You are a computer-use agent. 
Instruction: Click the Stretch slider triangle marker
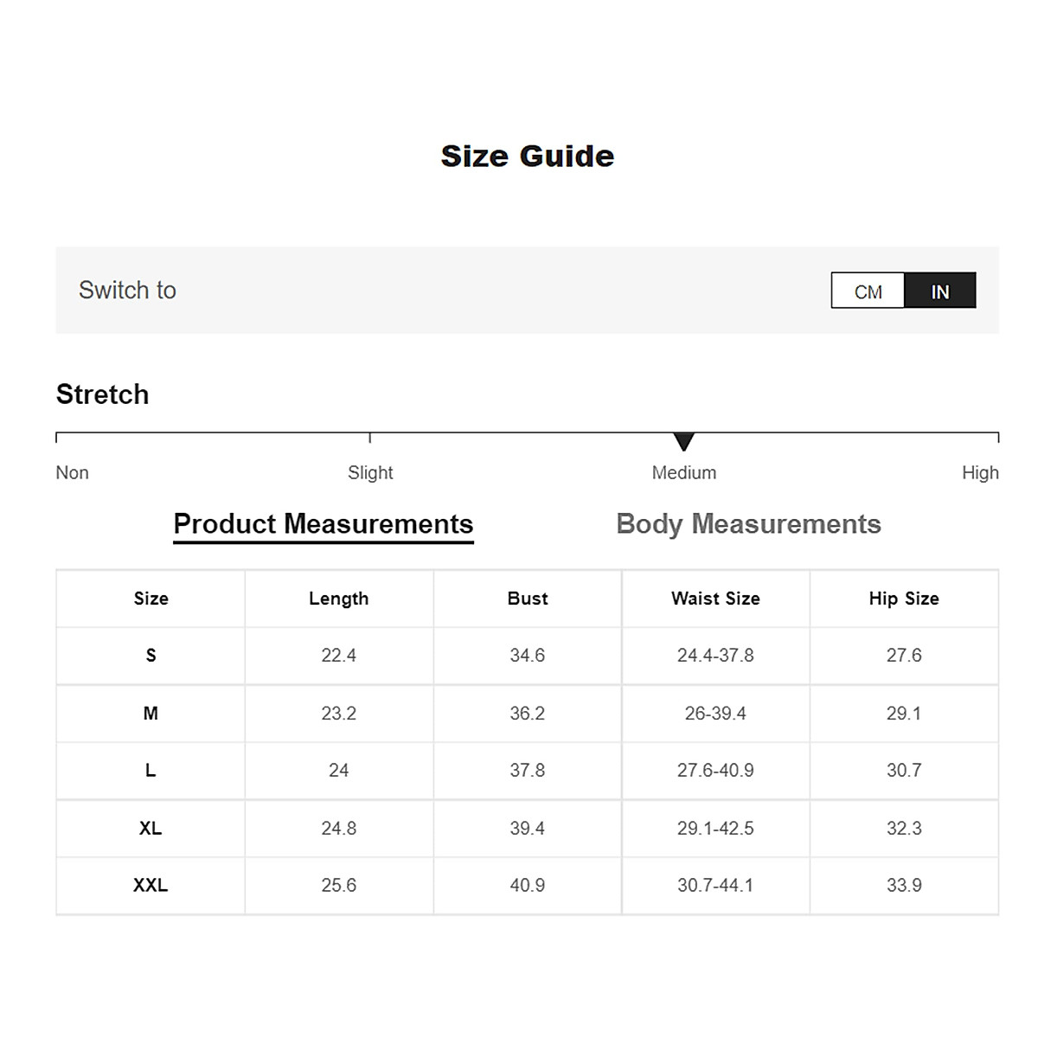[x=683, y=441]
